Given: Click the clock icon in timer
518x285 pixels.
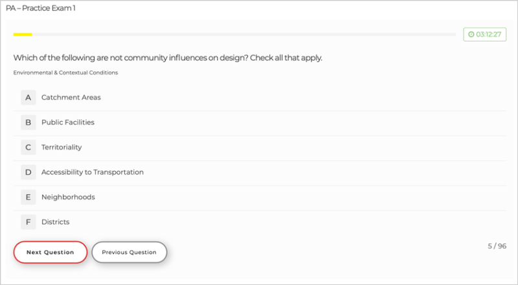Looking at the screenshot, I should (471, 34).
